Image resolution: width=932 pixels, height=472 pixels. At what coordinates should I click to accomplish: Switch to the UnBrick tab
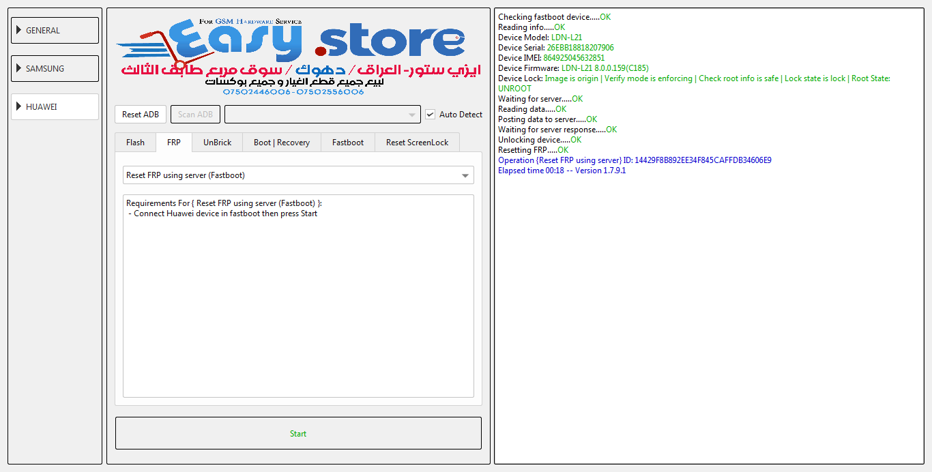pos(218,143)
